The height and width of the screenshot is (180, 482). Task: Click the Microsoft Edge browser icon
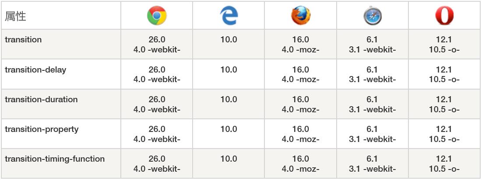pyautogui.click(x=229, y=16)
